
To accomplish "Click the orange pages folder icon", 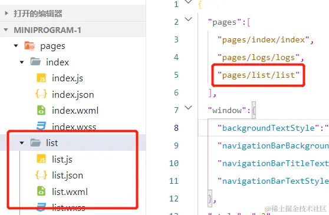I will [29, 46].
